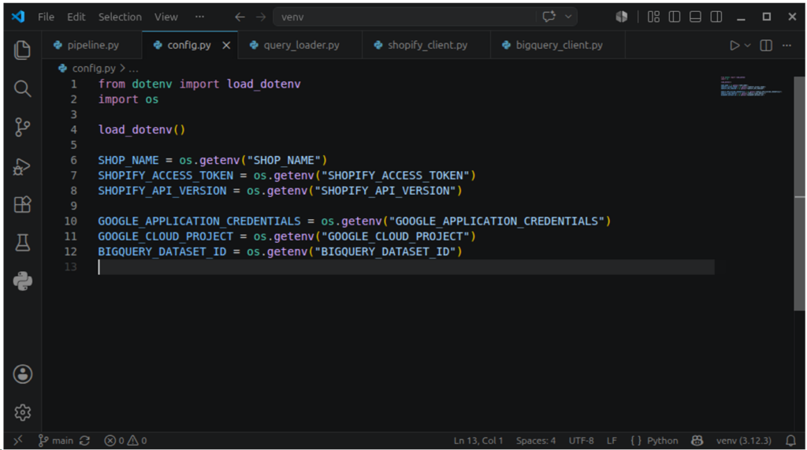Show additional menu bar items
This screenshot has width=807, height=450.
coord(199,17)
